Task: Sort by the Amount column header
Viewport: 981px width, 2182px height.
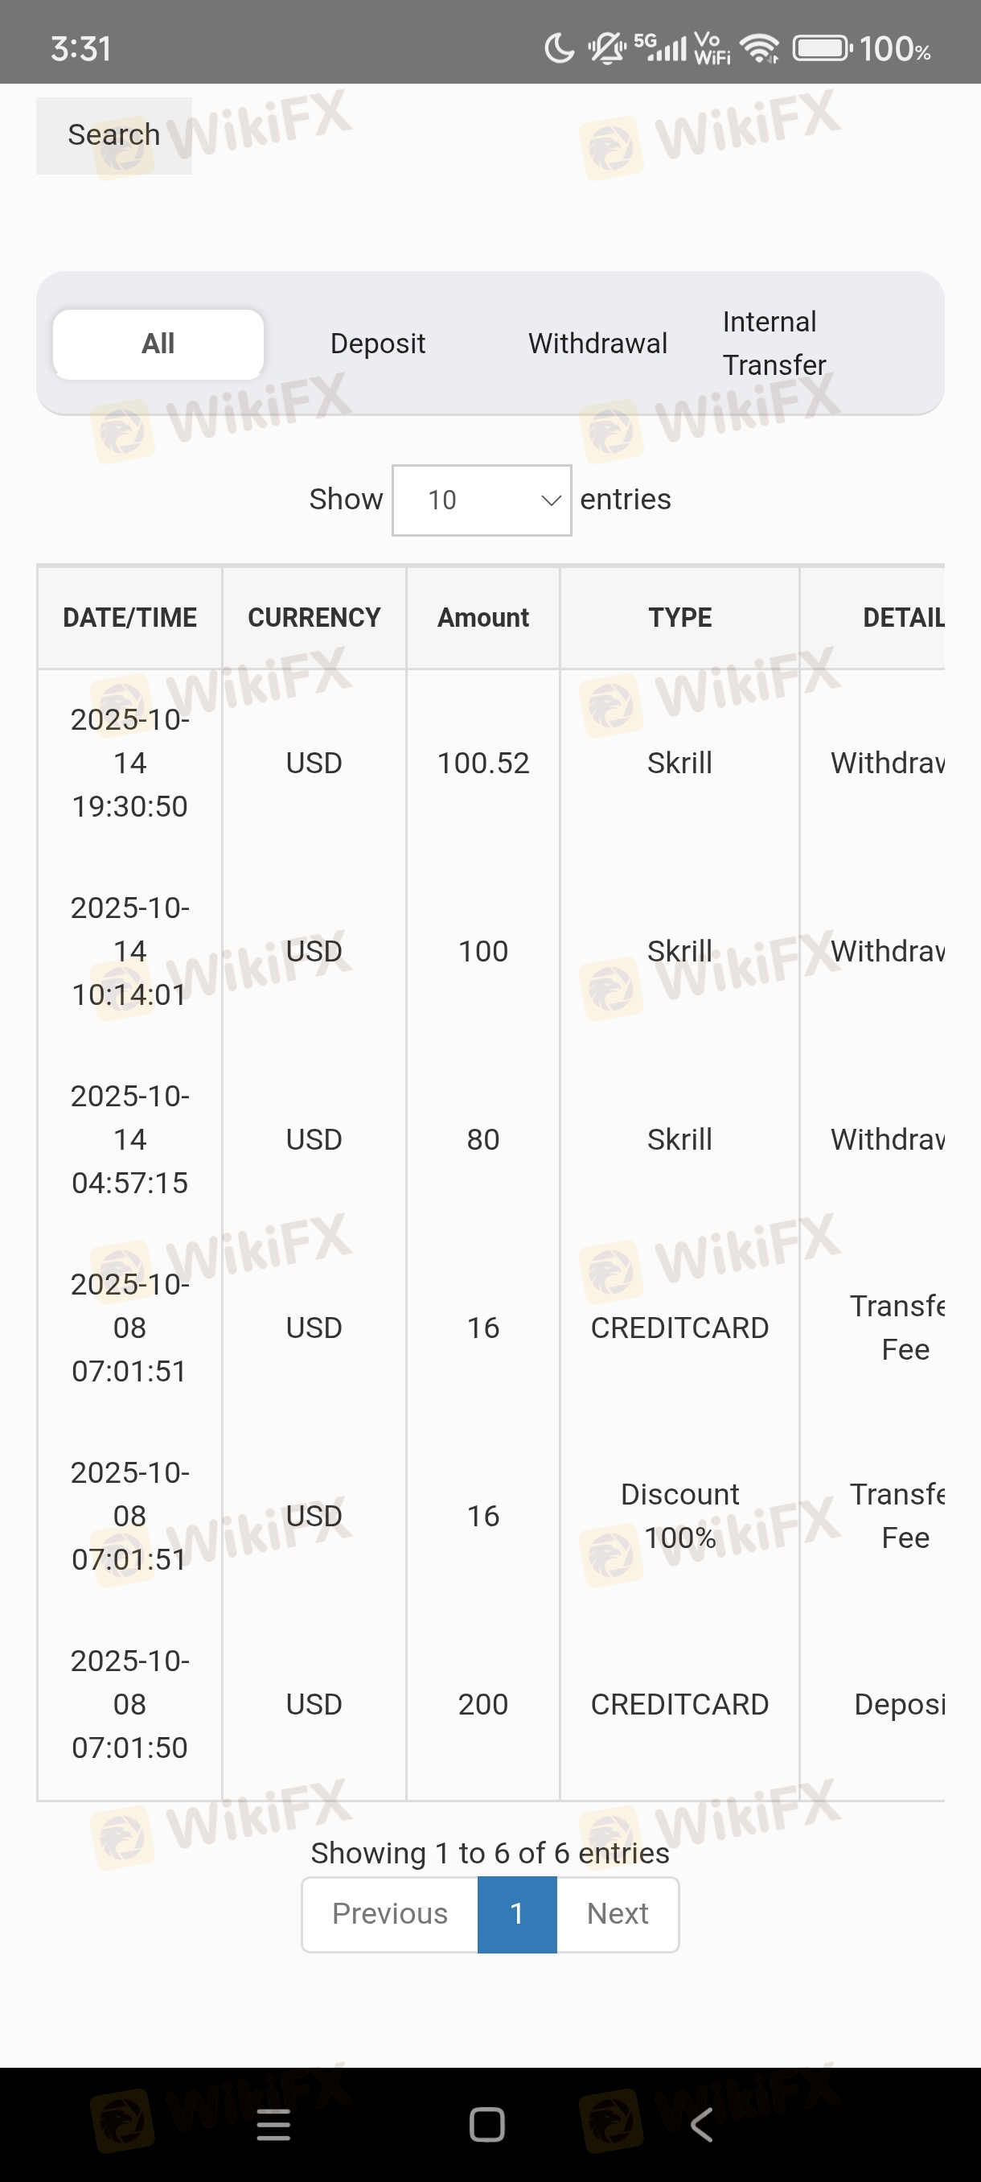Action: 482,617
